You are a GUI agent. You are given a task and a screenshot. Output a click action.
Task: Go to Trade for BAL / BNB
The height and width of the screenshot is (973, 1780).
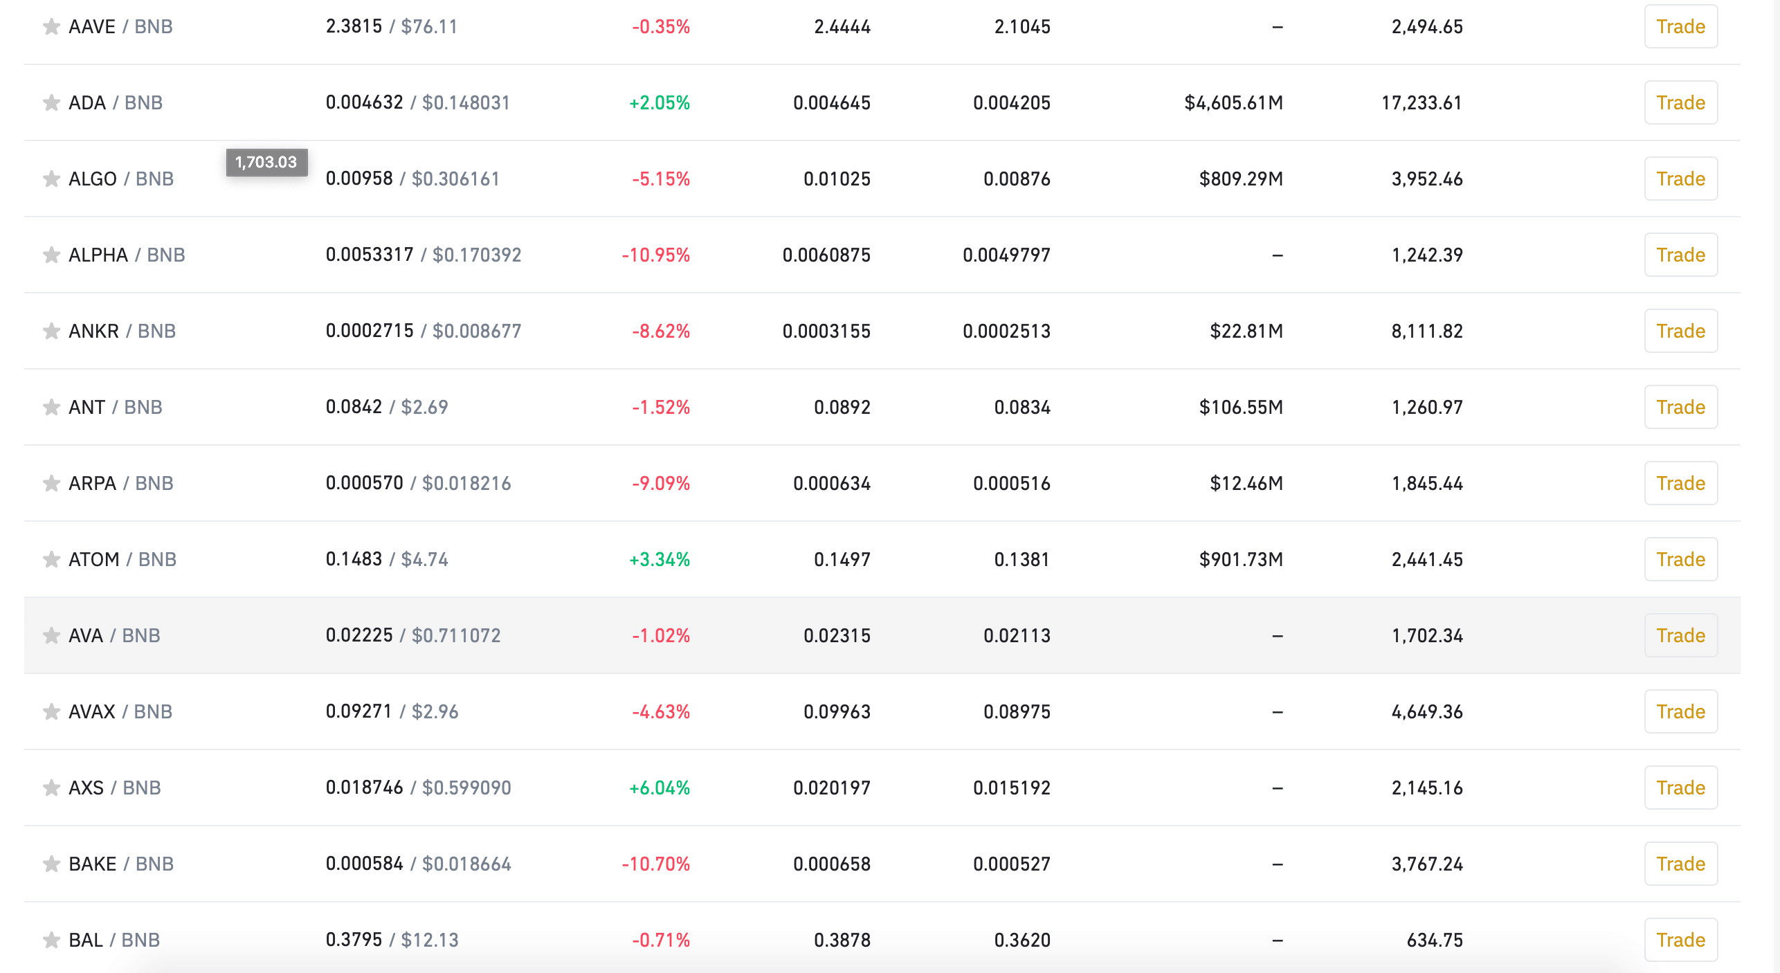coord(1680,940)
